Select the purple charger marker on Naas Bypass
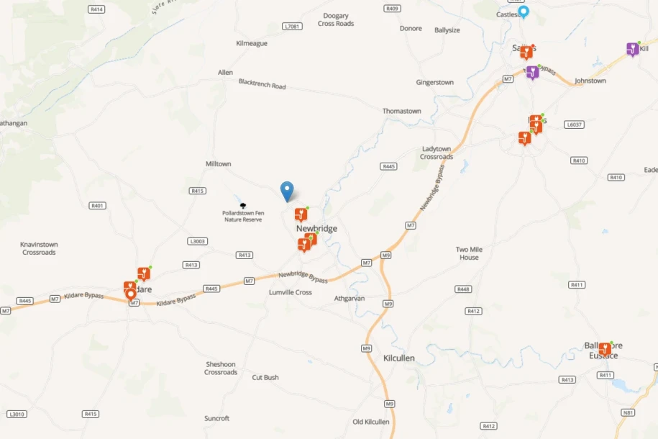 (533, 73)
